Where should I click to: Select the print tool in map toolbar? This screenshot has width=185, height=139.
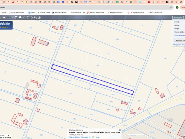point(16,17)
